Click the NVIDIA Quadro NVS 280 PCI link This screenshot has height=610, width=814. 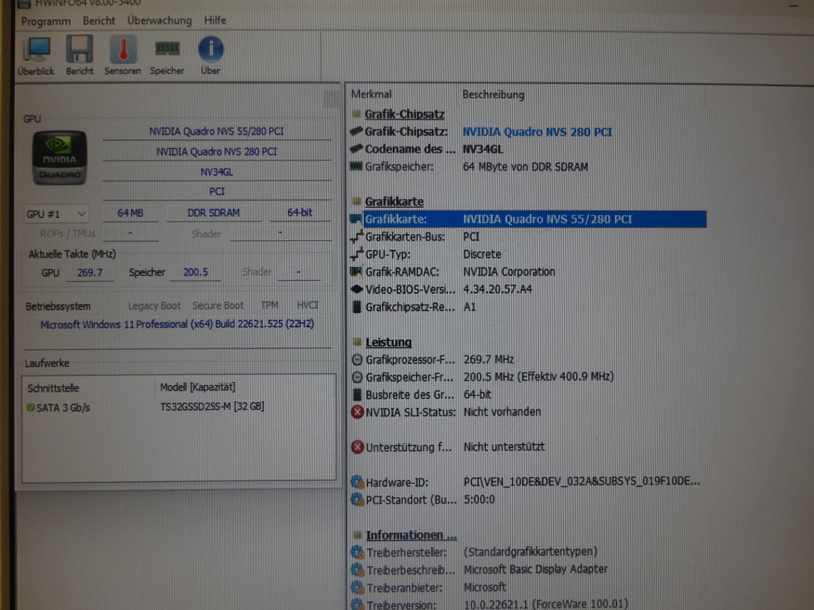537,132
